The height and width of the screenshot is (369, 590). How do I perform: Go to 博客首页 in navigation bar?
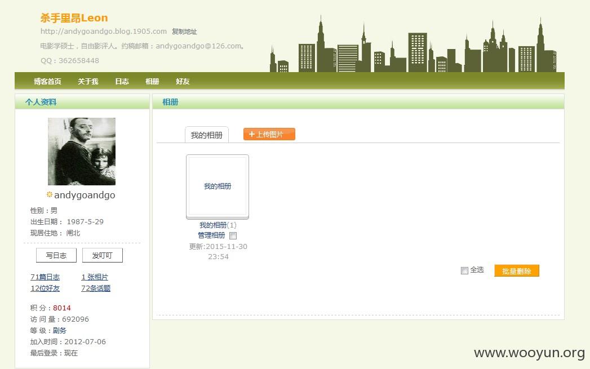click(x=47, y=81)
